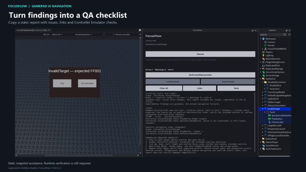Click the ServerScriptService icon

click(263, 72)
